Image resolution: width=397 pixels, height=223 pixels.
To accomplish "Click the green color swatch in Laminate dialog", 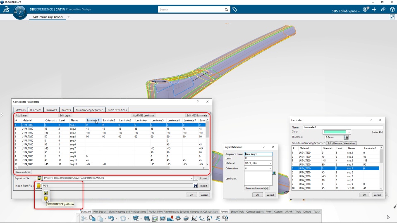I will (335, 132).
